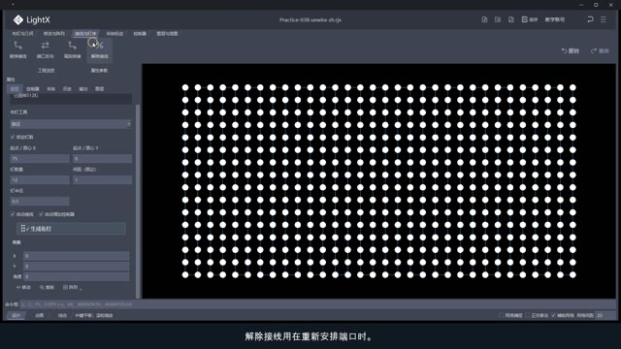Switch to properties sub-tab 历史
Viewport: 621px width, 349px height.
(x=67, y=88)
